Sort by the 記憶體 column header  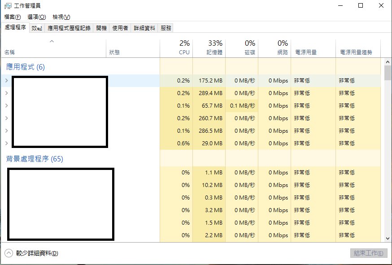[215, 48]
